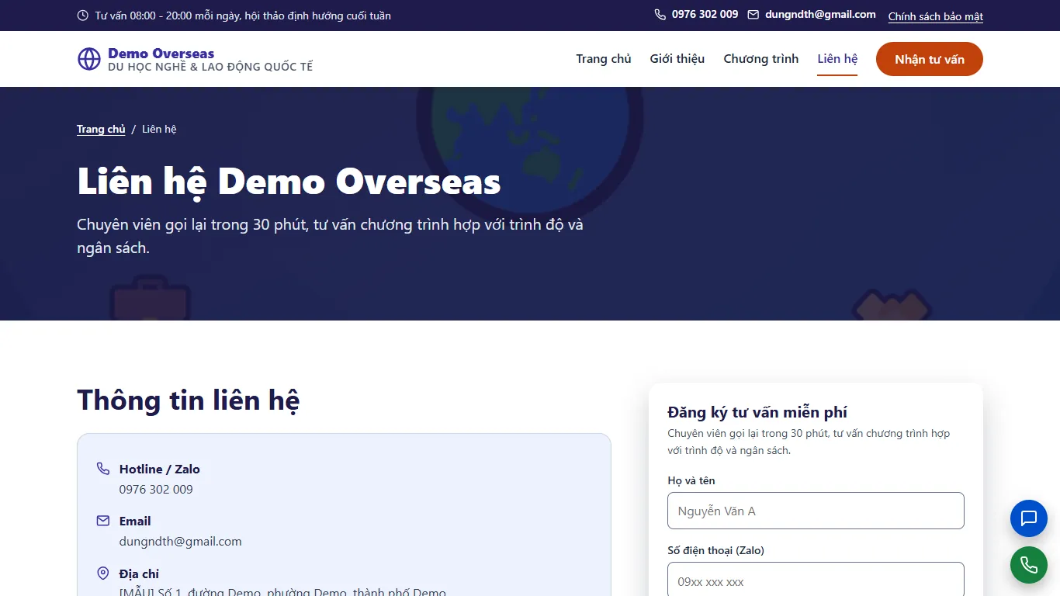Click the Demo Overseas globe logo icon
1060x596 pixels.
click(x=89, y=59)
